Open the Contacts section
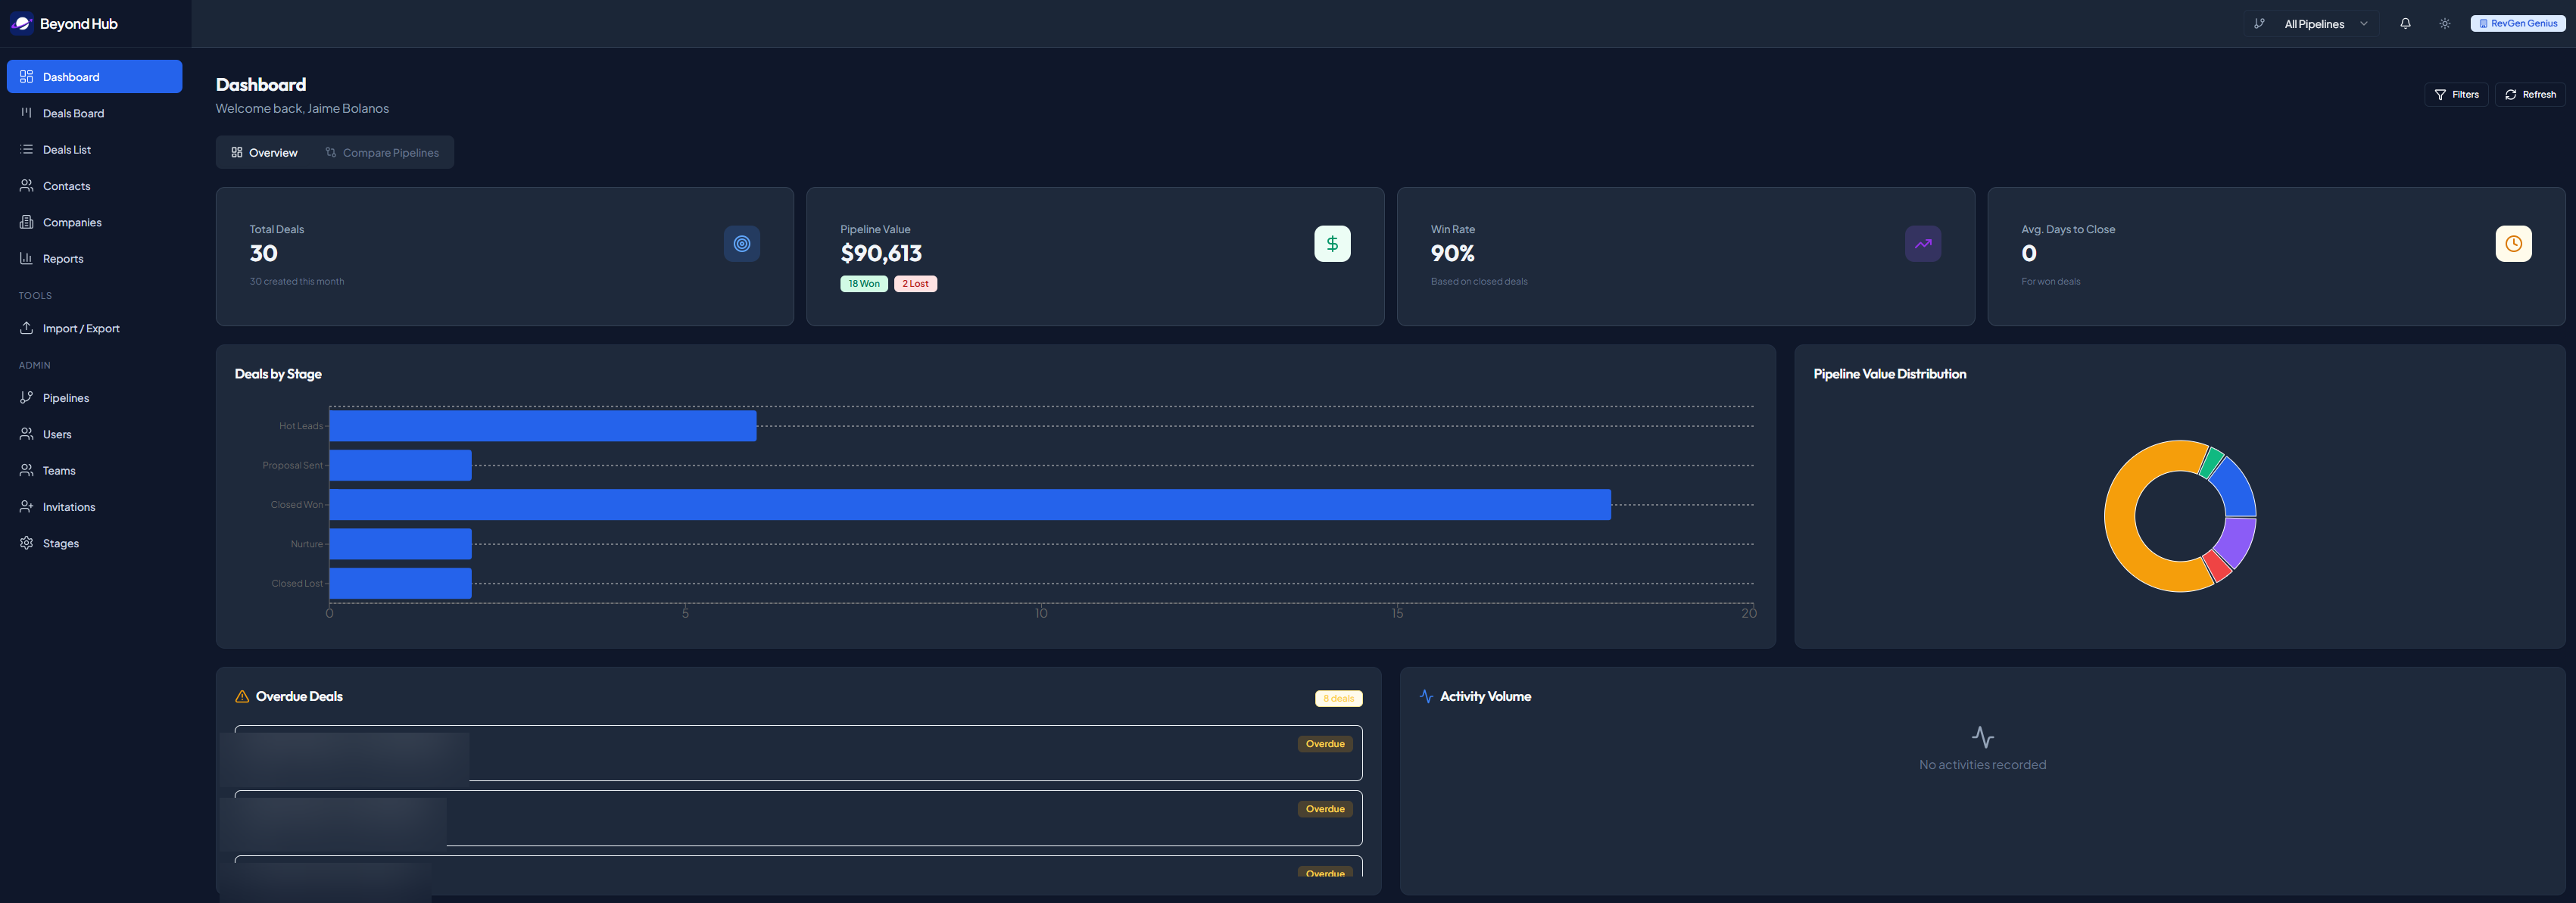Screen dimensions: 2576x903 coord(66,186)
